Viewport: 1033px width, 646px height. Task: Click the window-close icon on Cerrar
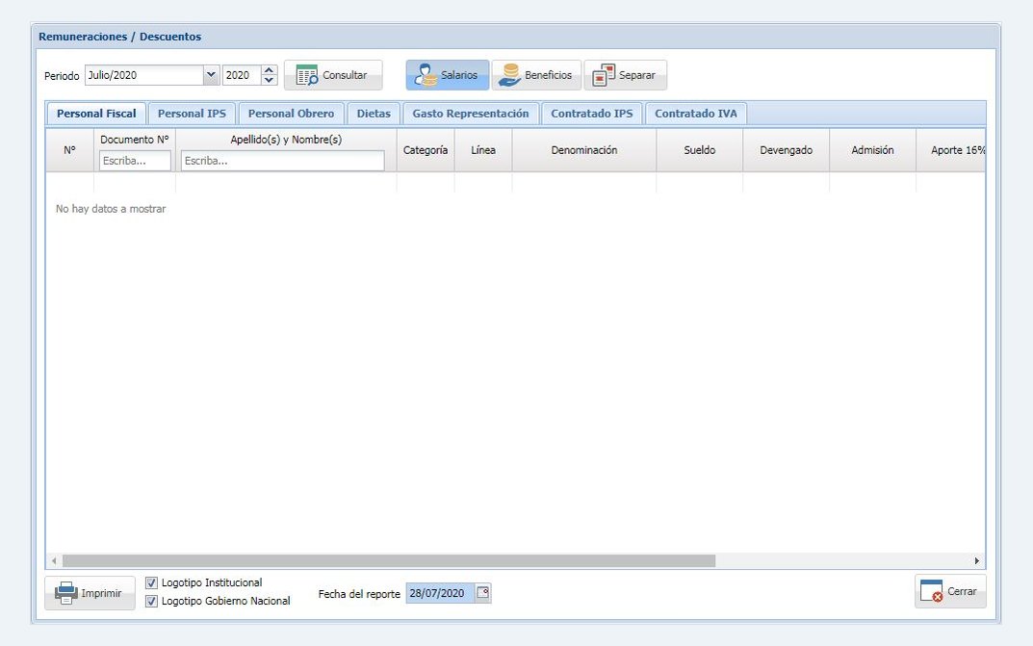point(932,591)
